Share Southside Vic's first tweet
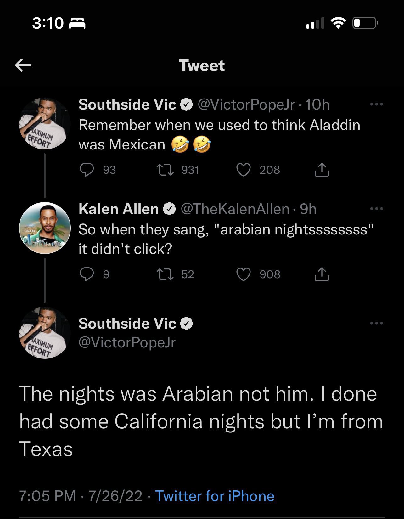Screen dimensions: 404x519 click(x=322, y=170)
